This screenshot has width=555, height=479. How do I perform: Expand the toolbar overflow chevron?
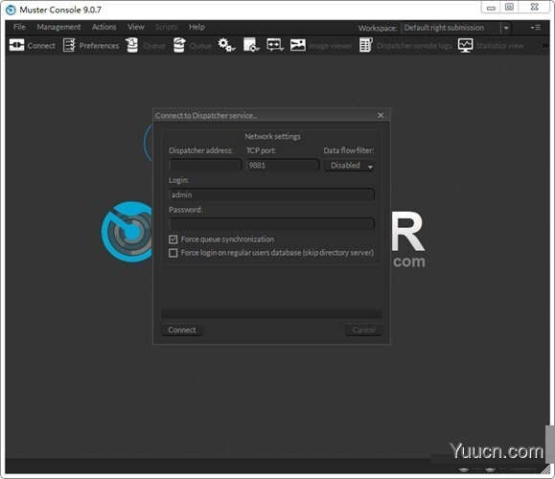tap(545, 45)
